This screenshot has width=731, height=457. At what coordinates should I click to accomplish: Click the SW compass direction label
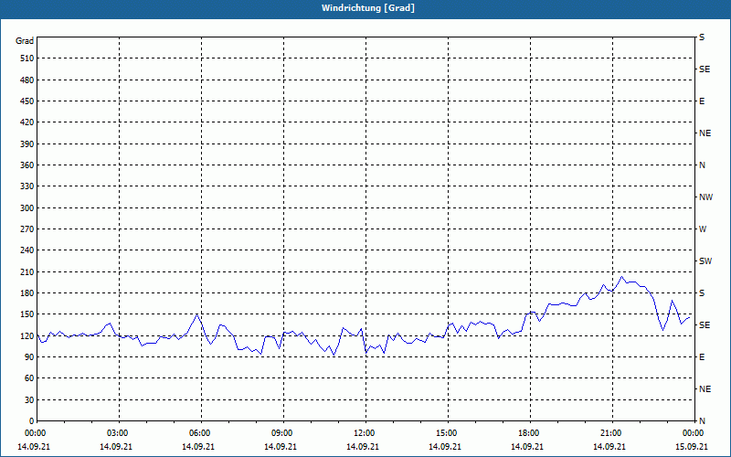(x=705, y=261)
